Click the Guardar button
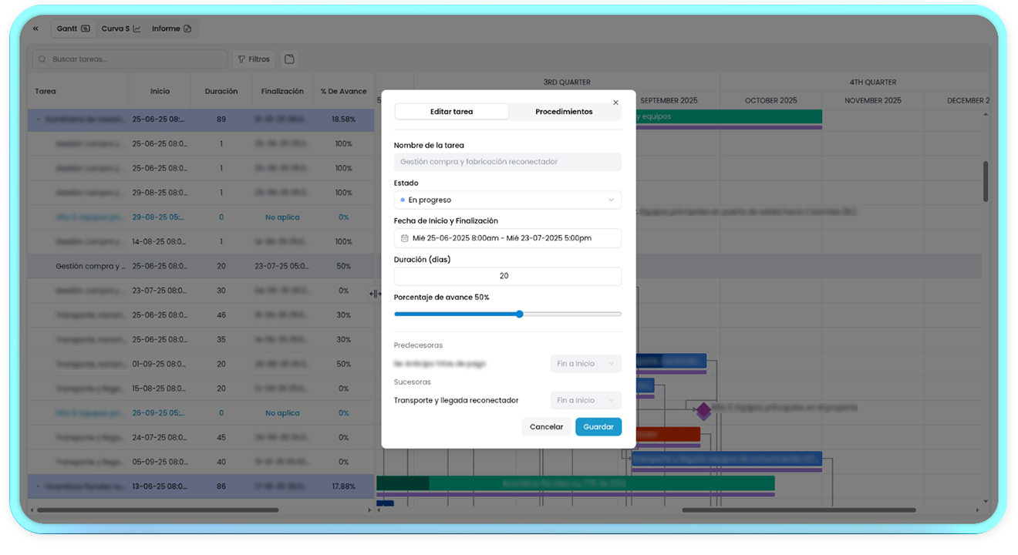1018x555 pixels. [x=598, y=426]
